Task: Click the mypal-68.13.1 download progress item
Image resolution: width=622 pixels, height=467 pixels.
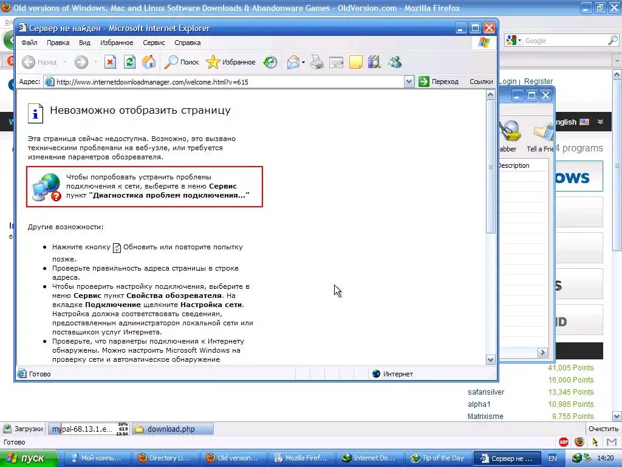Action: point(89,429)
